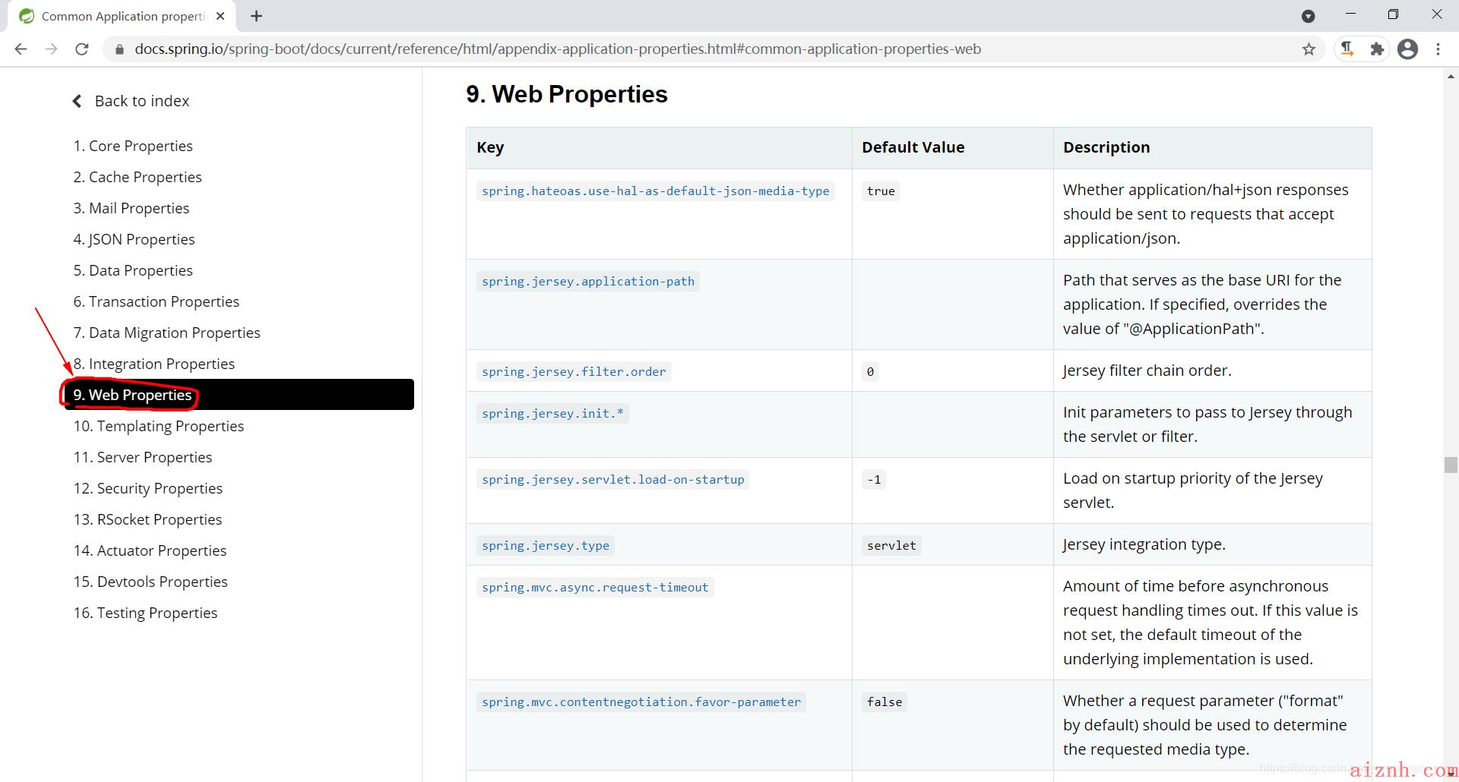This screenshot has width=1459, height=782.
Task: Click the browser forward arrow
Action: pyautogui.click(x=51, y=49)
